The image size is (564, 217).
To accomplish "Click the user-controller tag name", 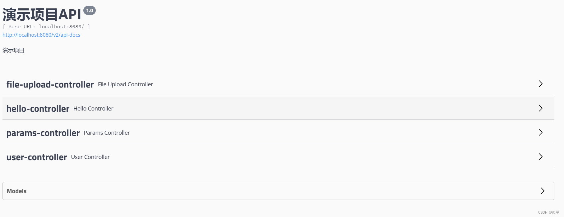I will click(37, 157).
